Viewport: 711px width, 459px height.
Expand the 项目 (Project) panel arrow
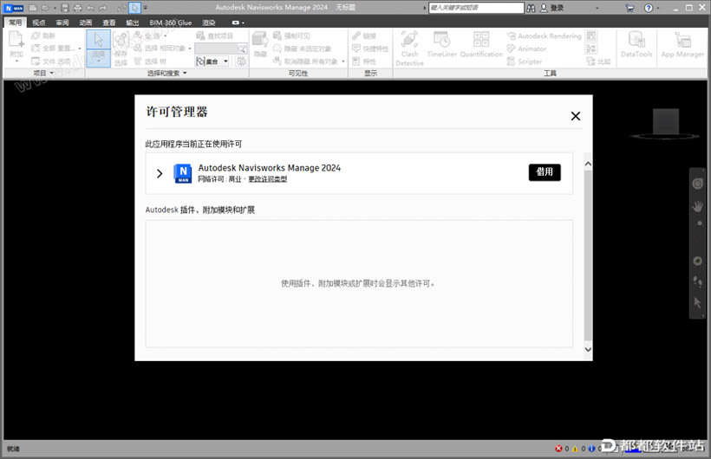pos(51,73)
